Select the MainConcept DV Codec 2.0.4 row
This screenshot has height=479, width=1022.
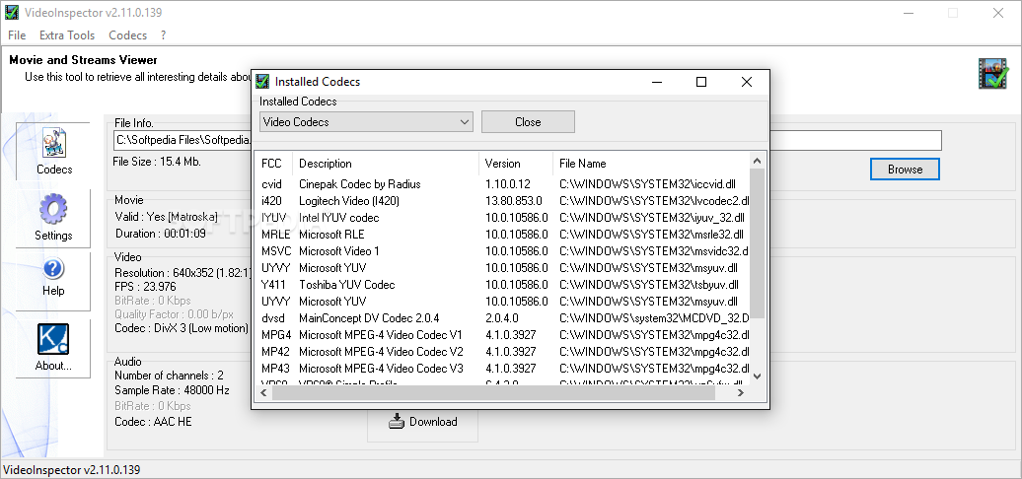click(503, 318)
